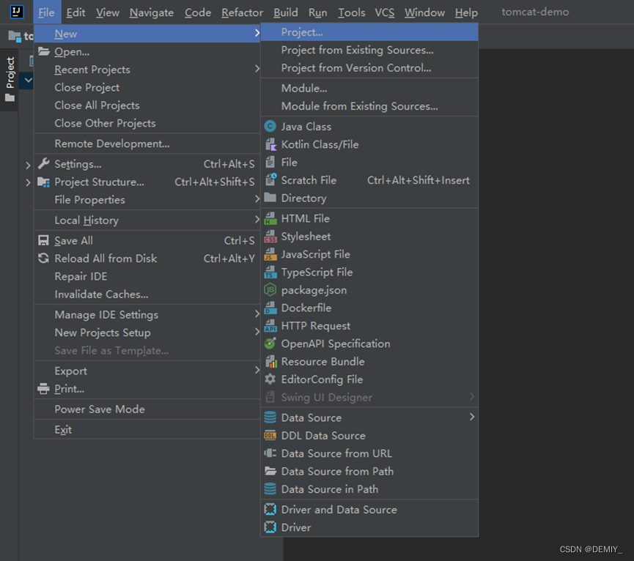The width and height of the screenshot is (634, 561).
Task: Click the EditorConfig File gear icon
Action: [270, 379]
